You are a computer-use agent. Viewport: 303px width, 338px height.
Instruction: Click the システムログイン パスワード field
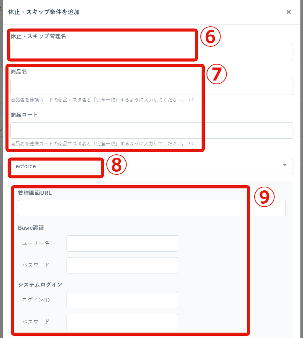[x=122, y=322]
